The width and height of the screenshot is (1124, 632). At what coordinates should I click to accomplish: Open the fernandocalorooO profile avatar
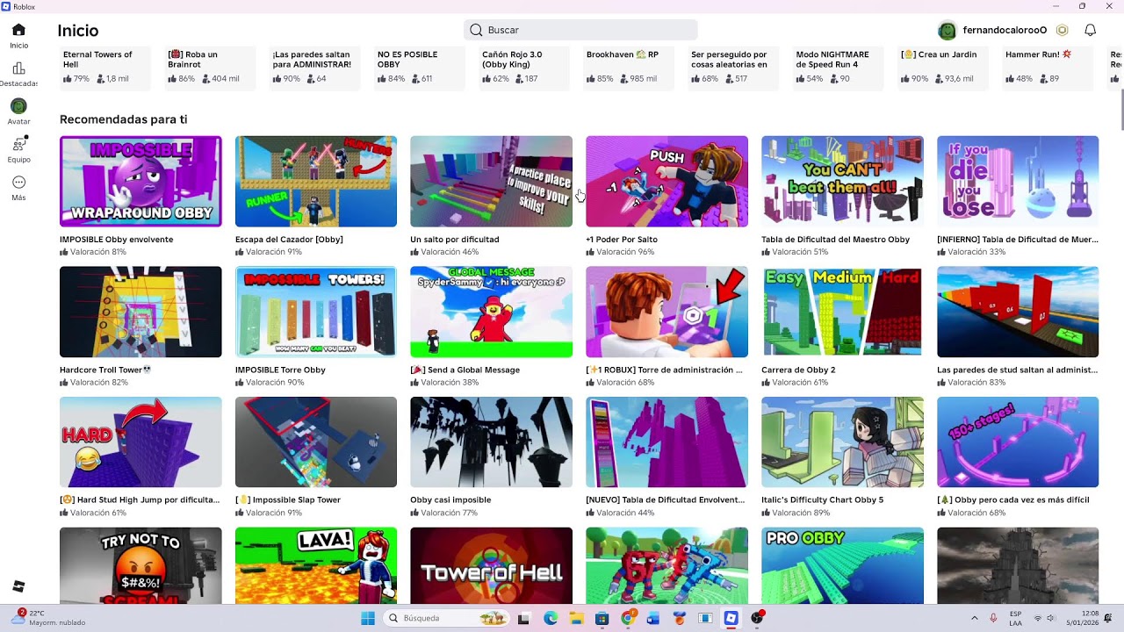[x=947, y=31]
